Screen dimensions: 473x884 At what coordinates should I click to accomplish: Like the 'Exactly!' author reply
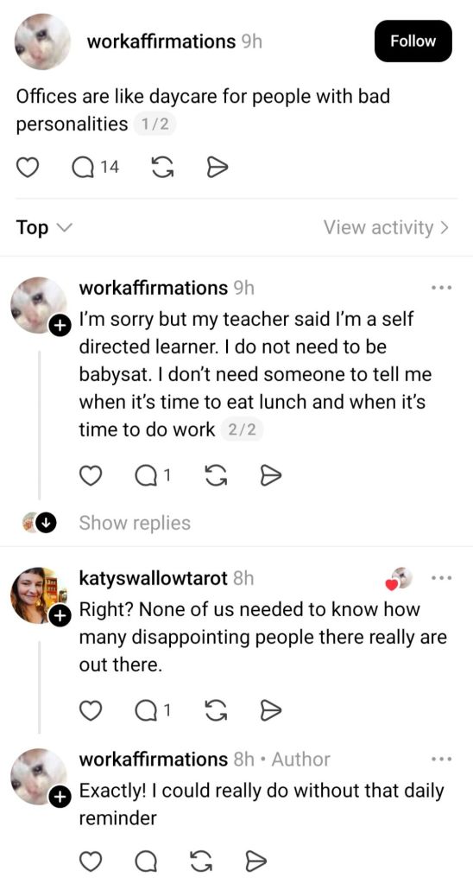88,862
